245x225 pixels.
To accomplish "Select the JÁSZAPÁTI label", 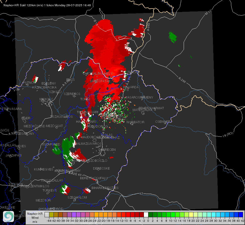I will click(14, 155).
